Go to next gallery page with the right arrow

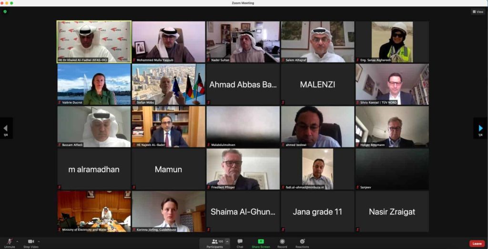480,128
